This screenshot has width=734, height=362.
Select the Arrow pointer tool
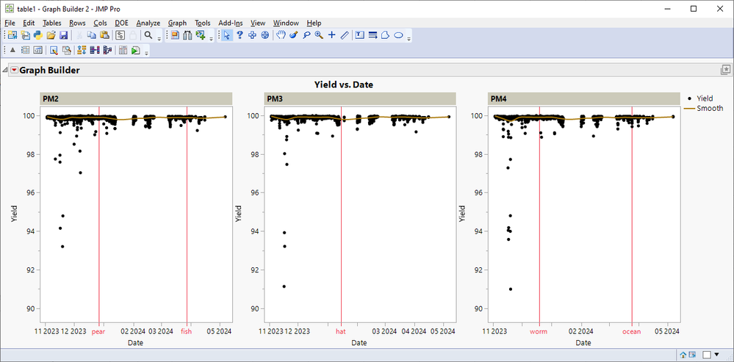[227, 35]
